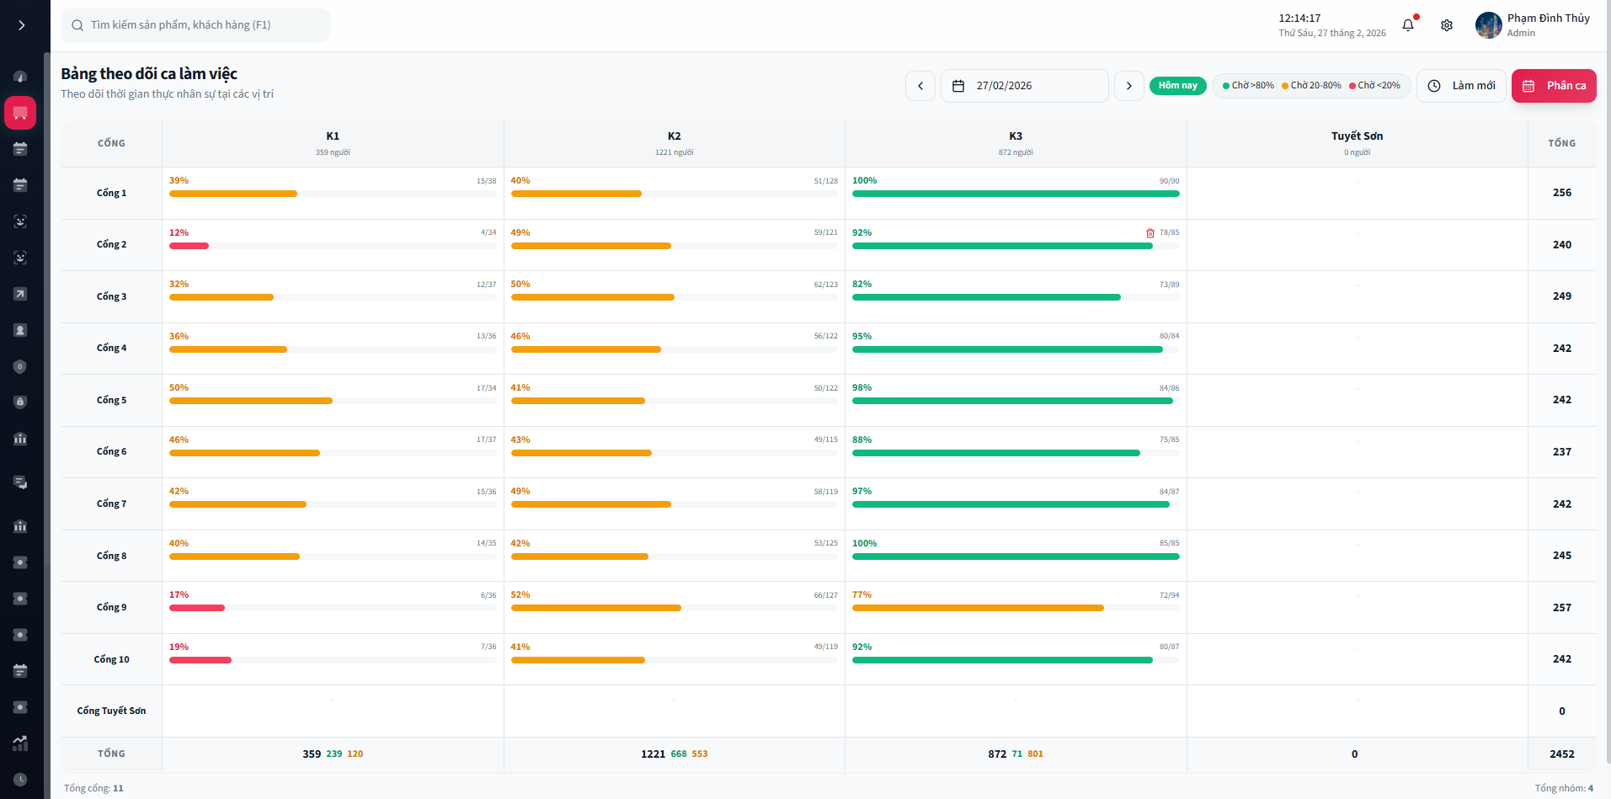Open the notification bell
The image size is (1611, 799).
(1407, 25)
